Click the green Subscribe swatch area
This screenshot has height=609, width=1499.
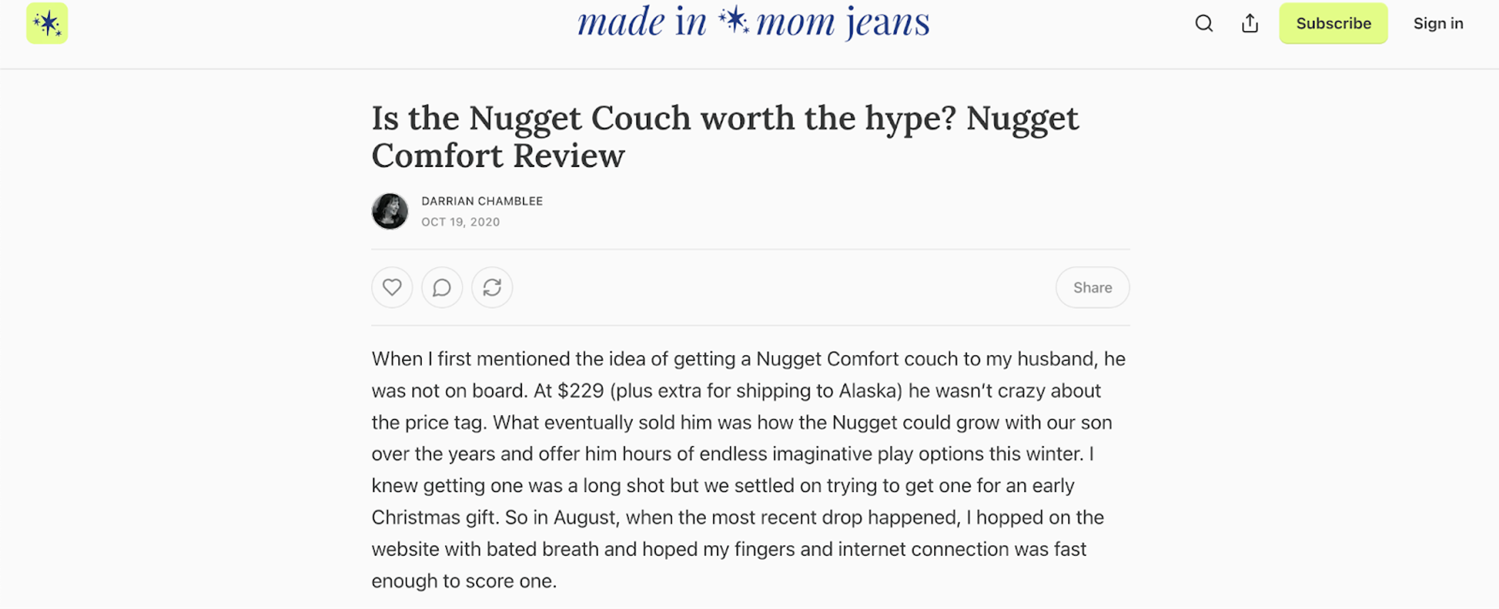pyautogui.click(x=1333, y=23)
